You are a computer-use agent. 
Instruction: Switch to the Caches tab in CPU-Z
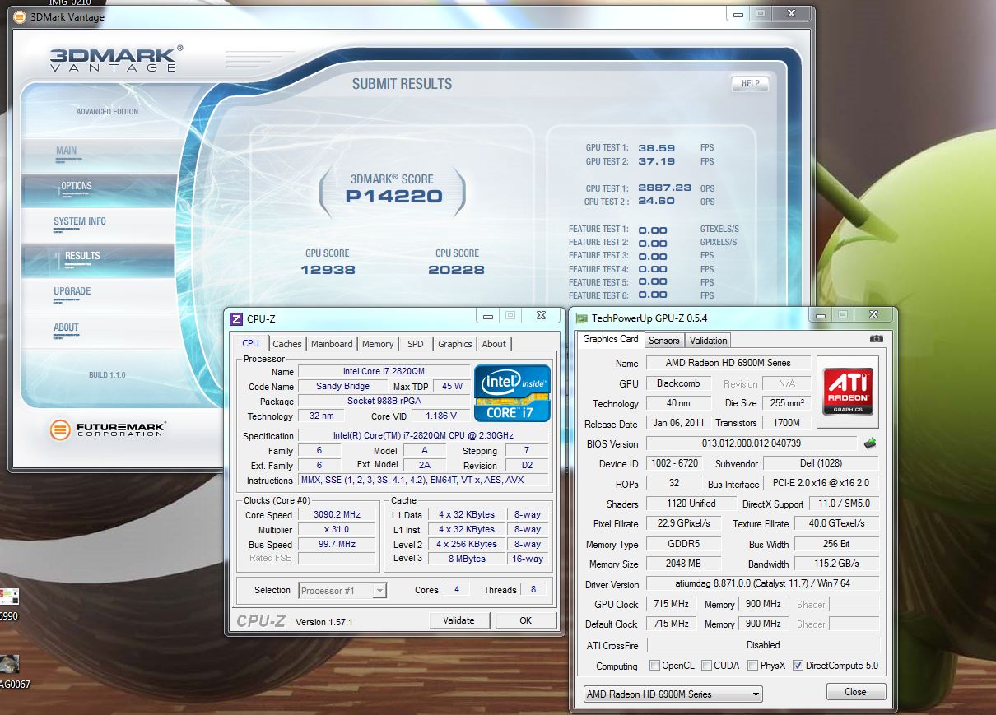[x=287, y=344]
